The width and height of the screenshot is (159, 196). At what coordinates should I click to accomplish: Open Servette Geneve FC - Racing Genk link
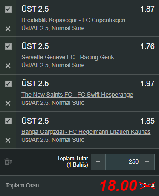click(68, 57)
